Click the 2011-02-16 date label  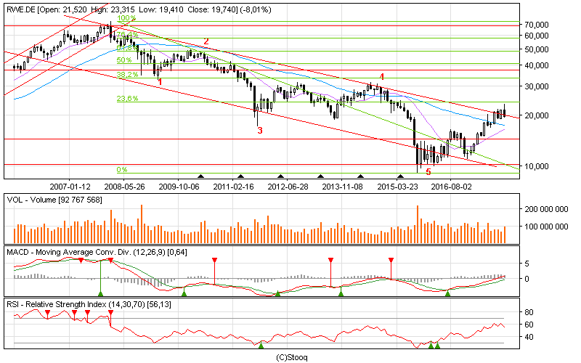233,187
